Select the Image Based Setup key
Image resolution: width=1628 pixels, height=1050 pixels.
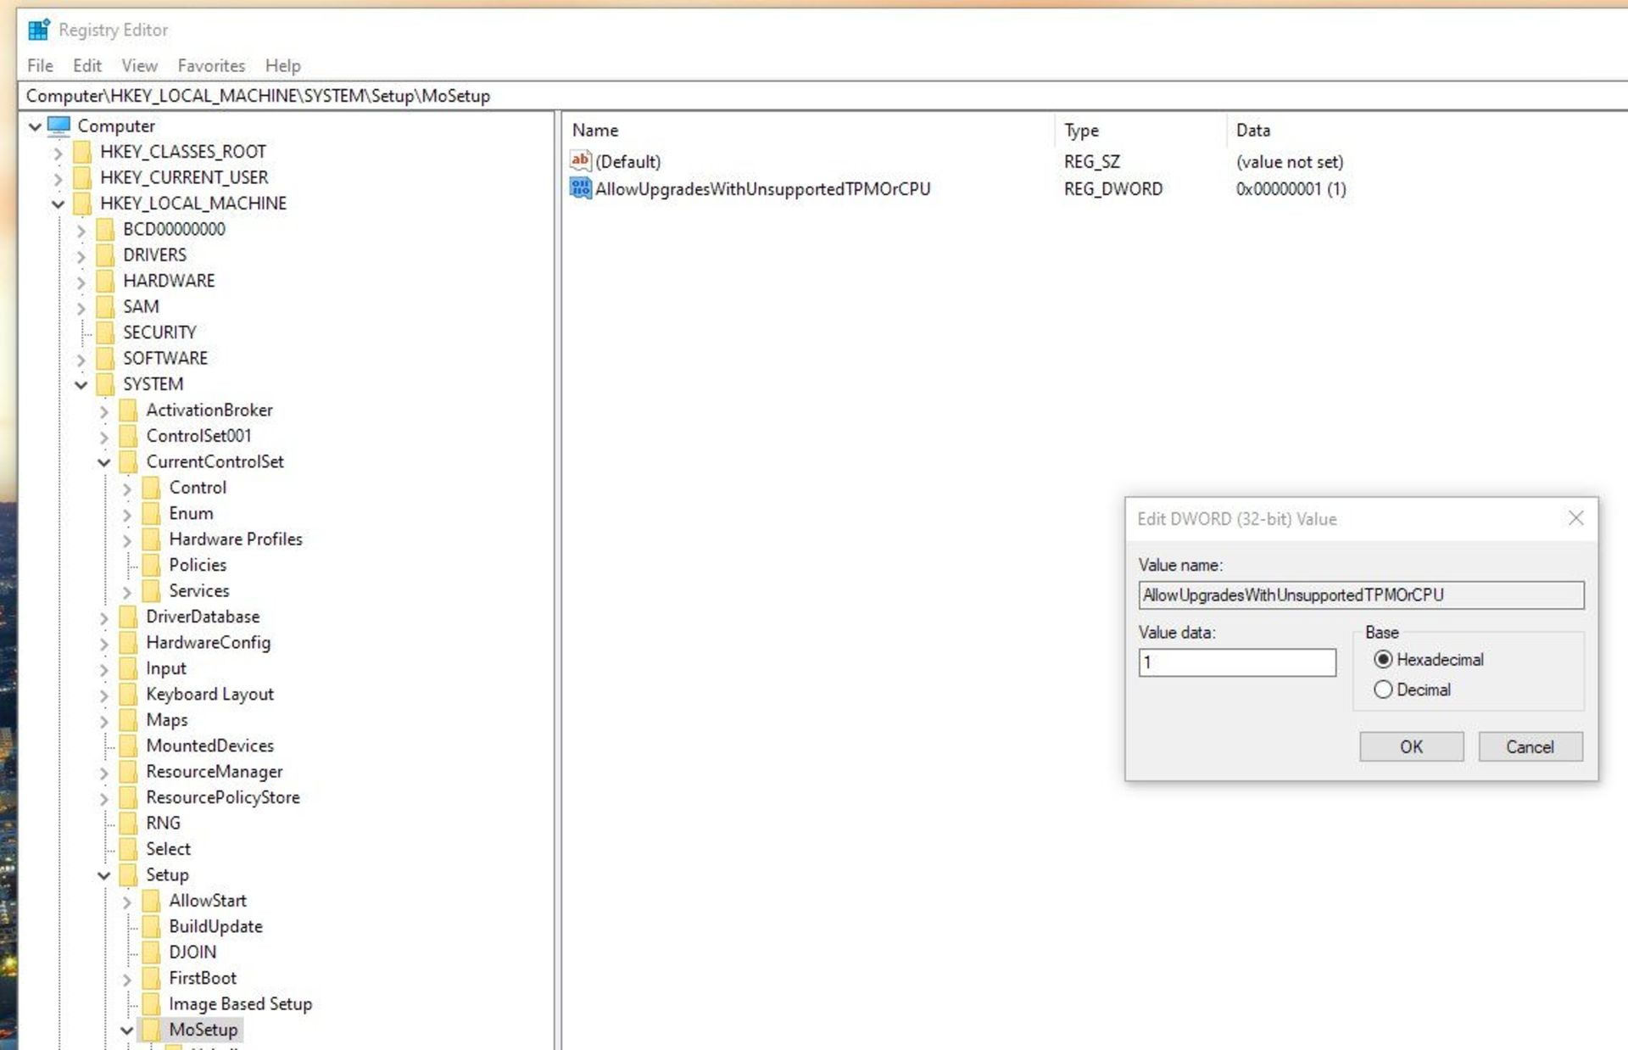[240, 1004]
